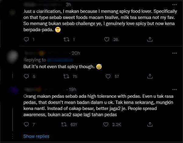Open more options on the 19h tweet
Screen dimensions: 183x143
pyautogui.click(x=174, y=89)
